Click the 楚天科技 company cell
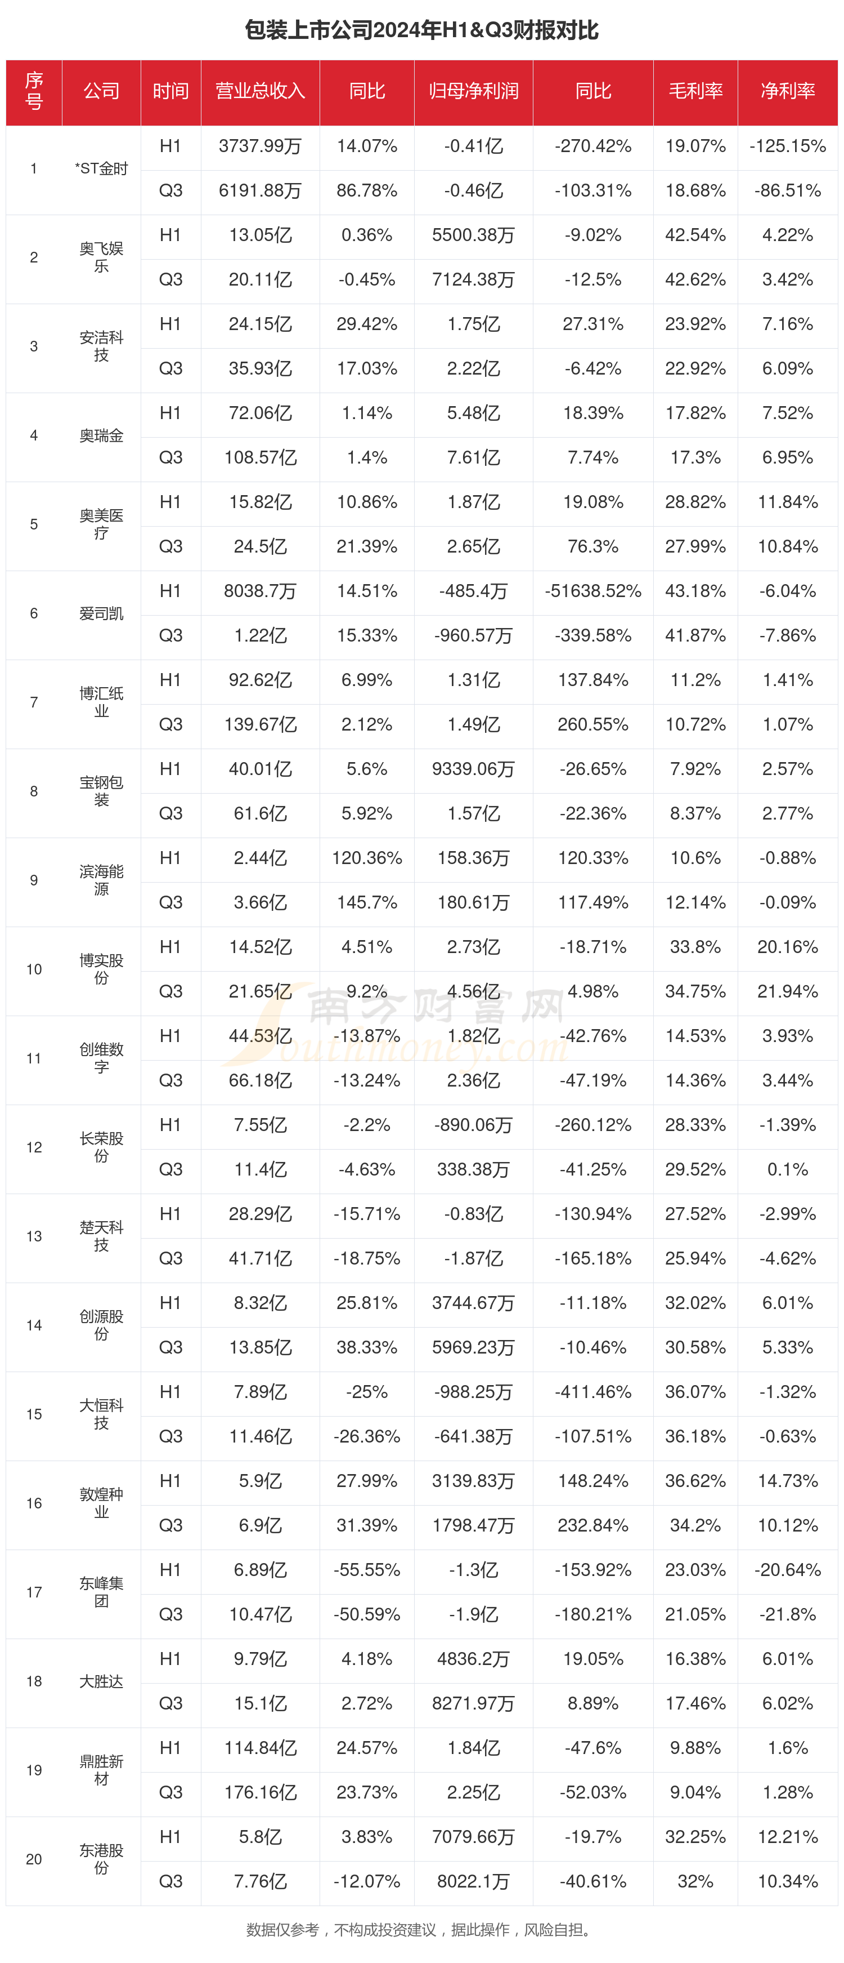The image size is (844, 1963). [x=101, y=1236]
